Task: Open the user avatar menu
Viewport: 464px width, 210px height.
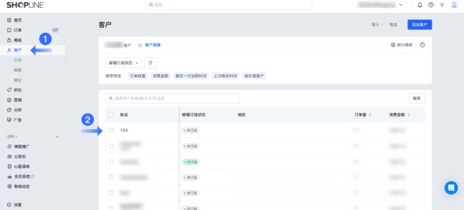Action: pyautogui.click(x=454, y=5)
